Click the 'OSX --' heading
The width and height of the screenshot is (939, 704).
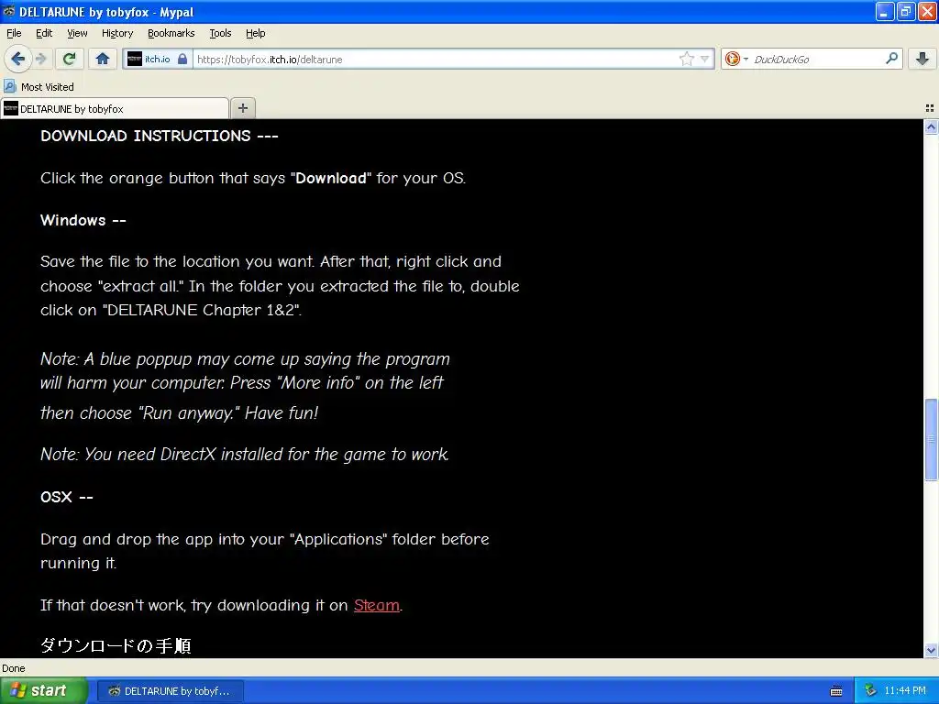click(x=66, y=497)
